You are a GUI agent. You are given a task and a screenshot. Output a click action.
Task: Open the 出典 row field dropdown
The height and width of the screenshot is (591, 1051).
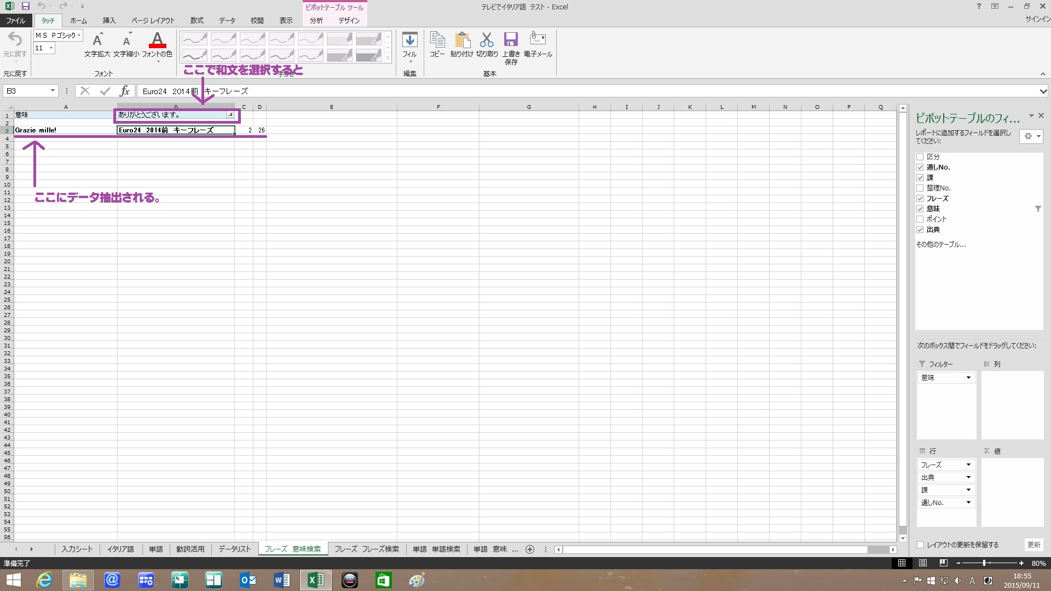click(968, 478)
